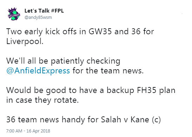Screen dimensions: 192x137
Task: Click the green football in the avatar
Action: pyautogui.click(x=14, y=16)
